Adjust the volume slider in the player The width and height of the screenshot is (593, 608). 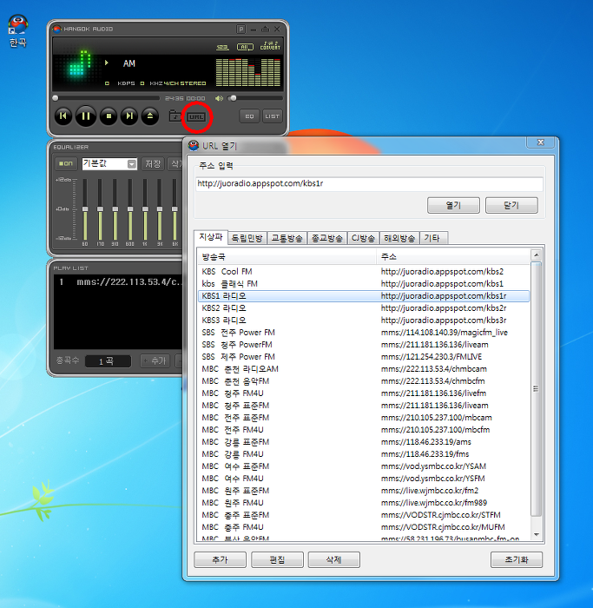(255, 98)
